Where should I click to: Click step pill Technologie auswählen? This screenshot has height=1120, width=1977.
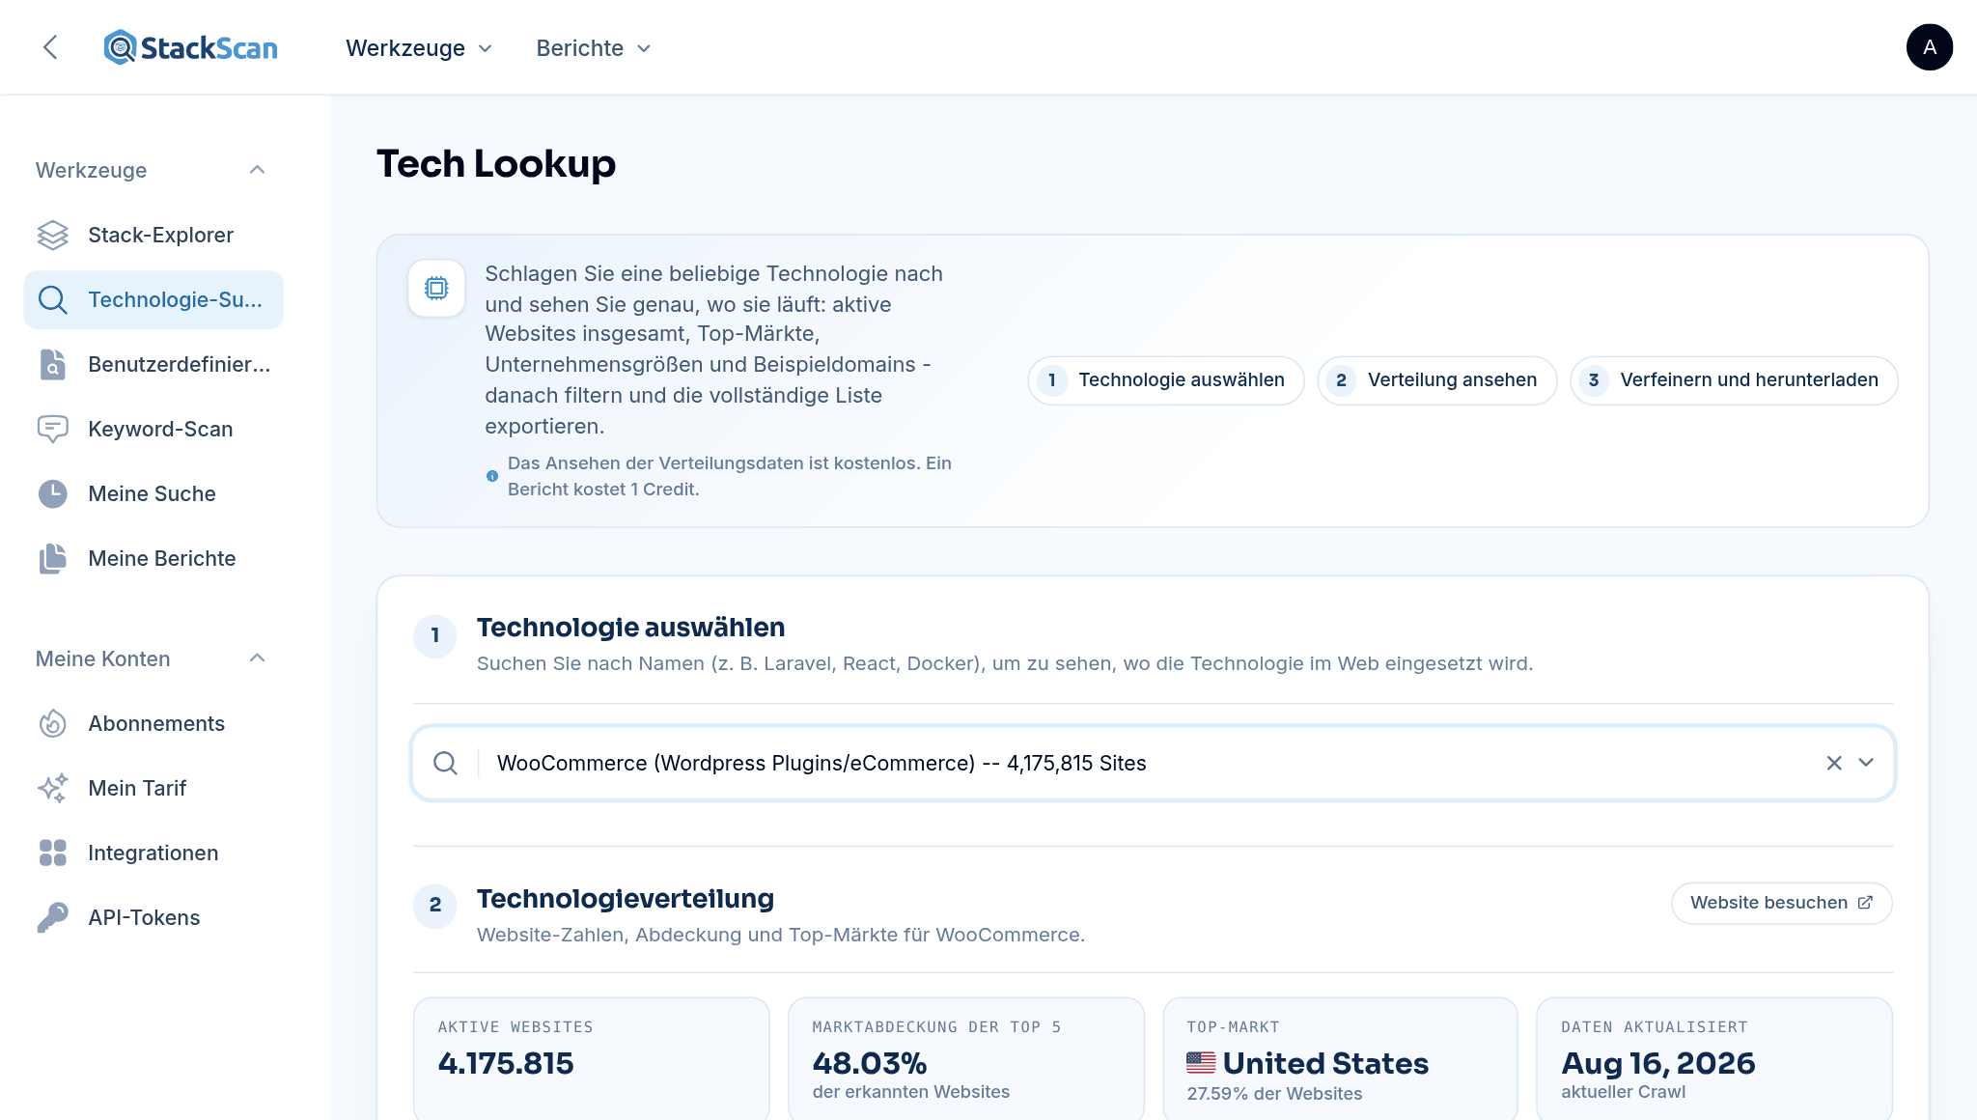(x=1165, y=380)
